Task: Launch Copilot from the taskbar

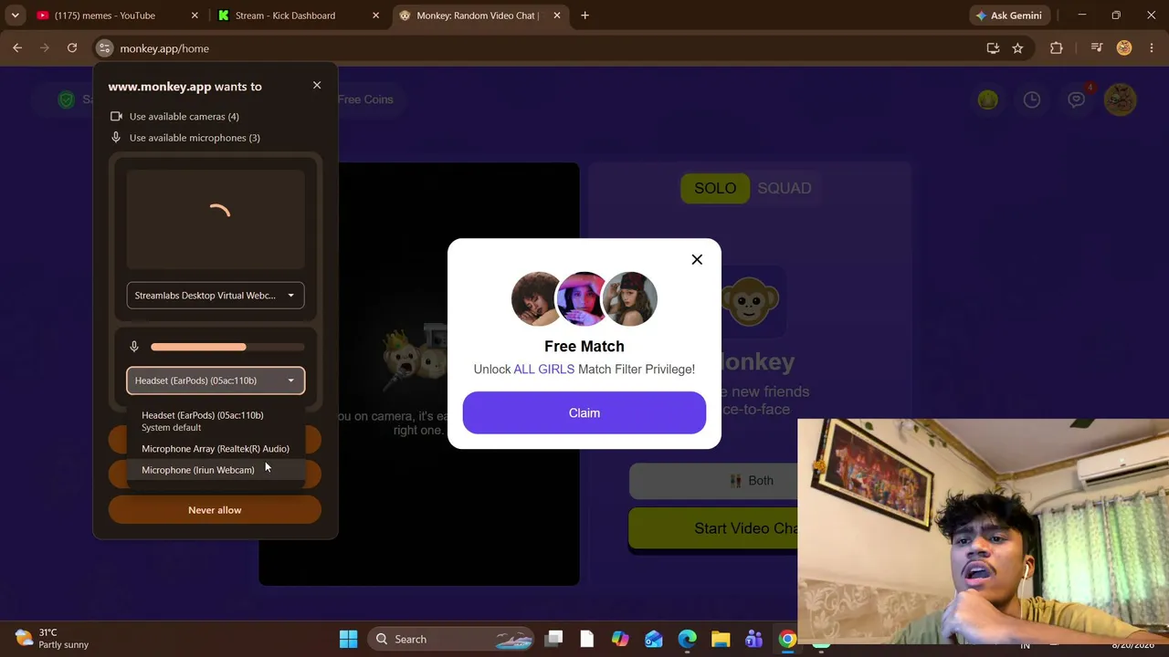Action: (x=620, y=640)
